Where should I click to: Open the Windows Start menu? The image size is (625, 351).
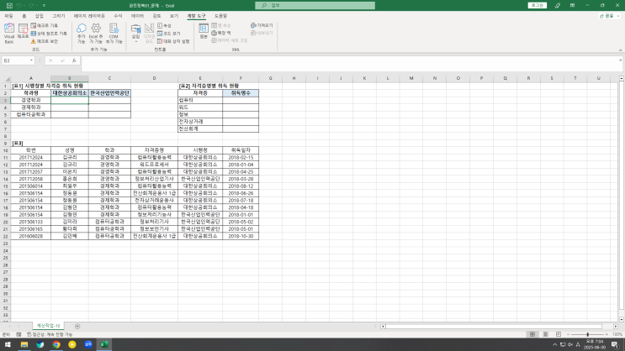pyautogui.click(x=8, y=344)
